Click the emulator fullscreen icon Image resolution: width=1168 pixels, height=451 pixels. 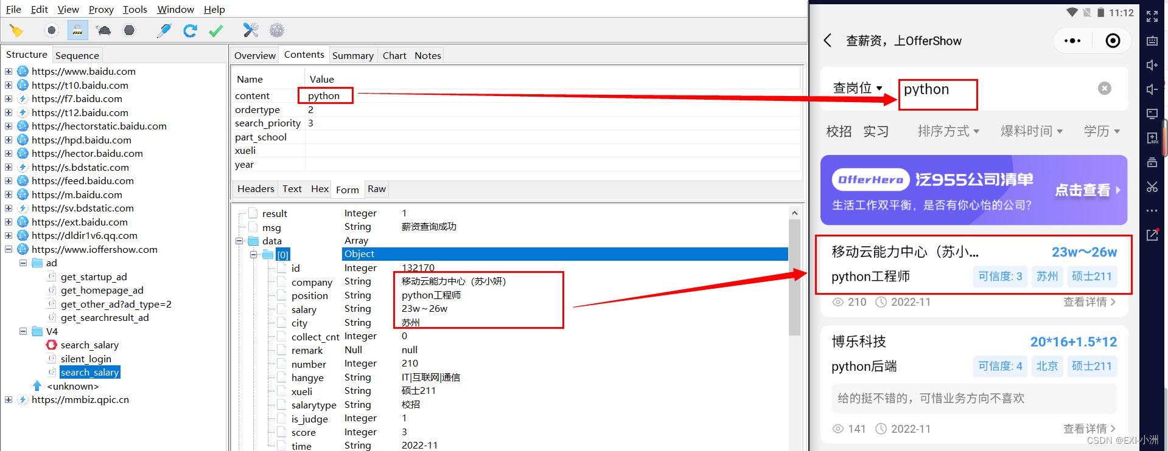[1152, 16]
